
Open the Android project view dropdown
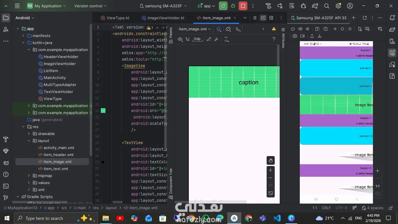click(25, 18)
